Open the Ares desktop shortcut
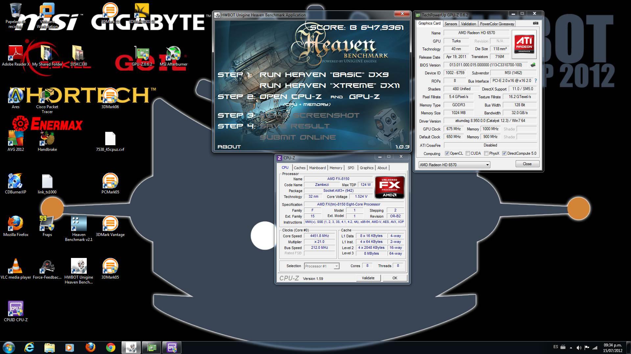The image size is (631, 354). click(15, 98)
